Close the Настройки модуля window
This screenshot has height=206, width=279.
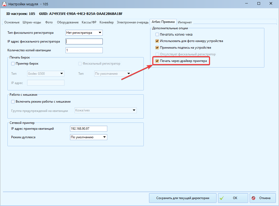click(271, 3)
